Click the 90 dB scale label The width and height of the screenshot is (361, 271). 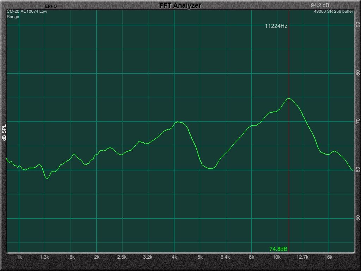[x=358, y=24]
